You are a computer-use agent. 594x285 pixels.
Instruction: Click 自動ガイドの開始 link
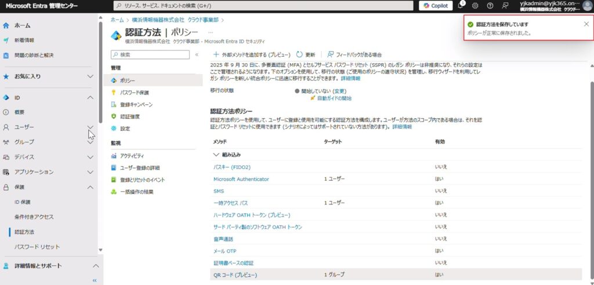(334, 98)
